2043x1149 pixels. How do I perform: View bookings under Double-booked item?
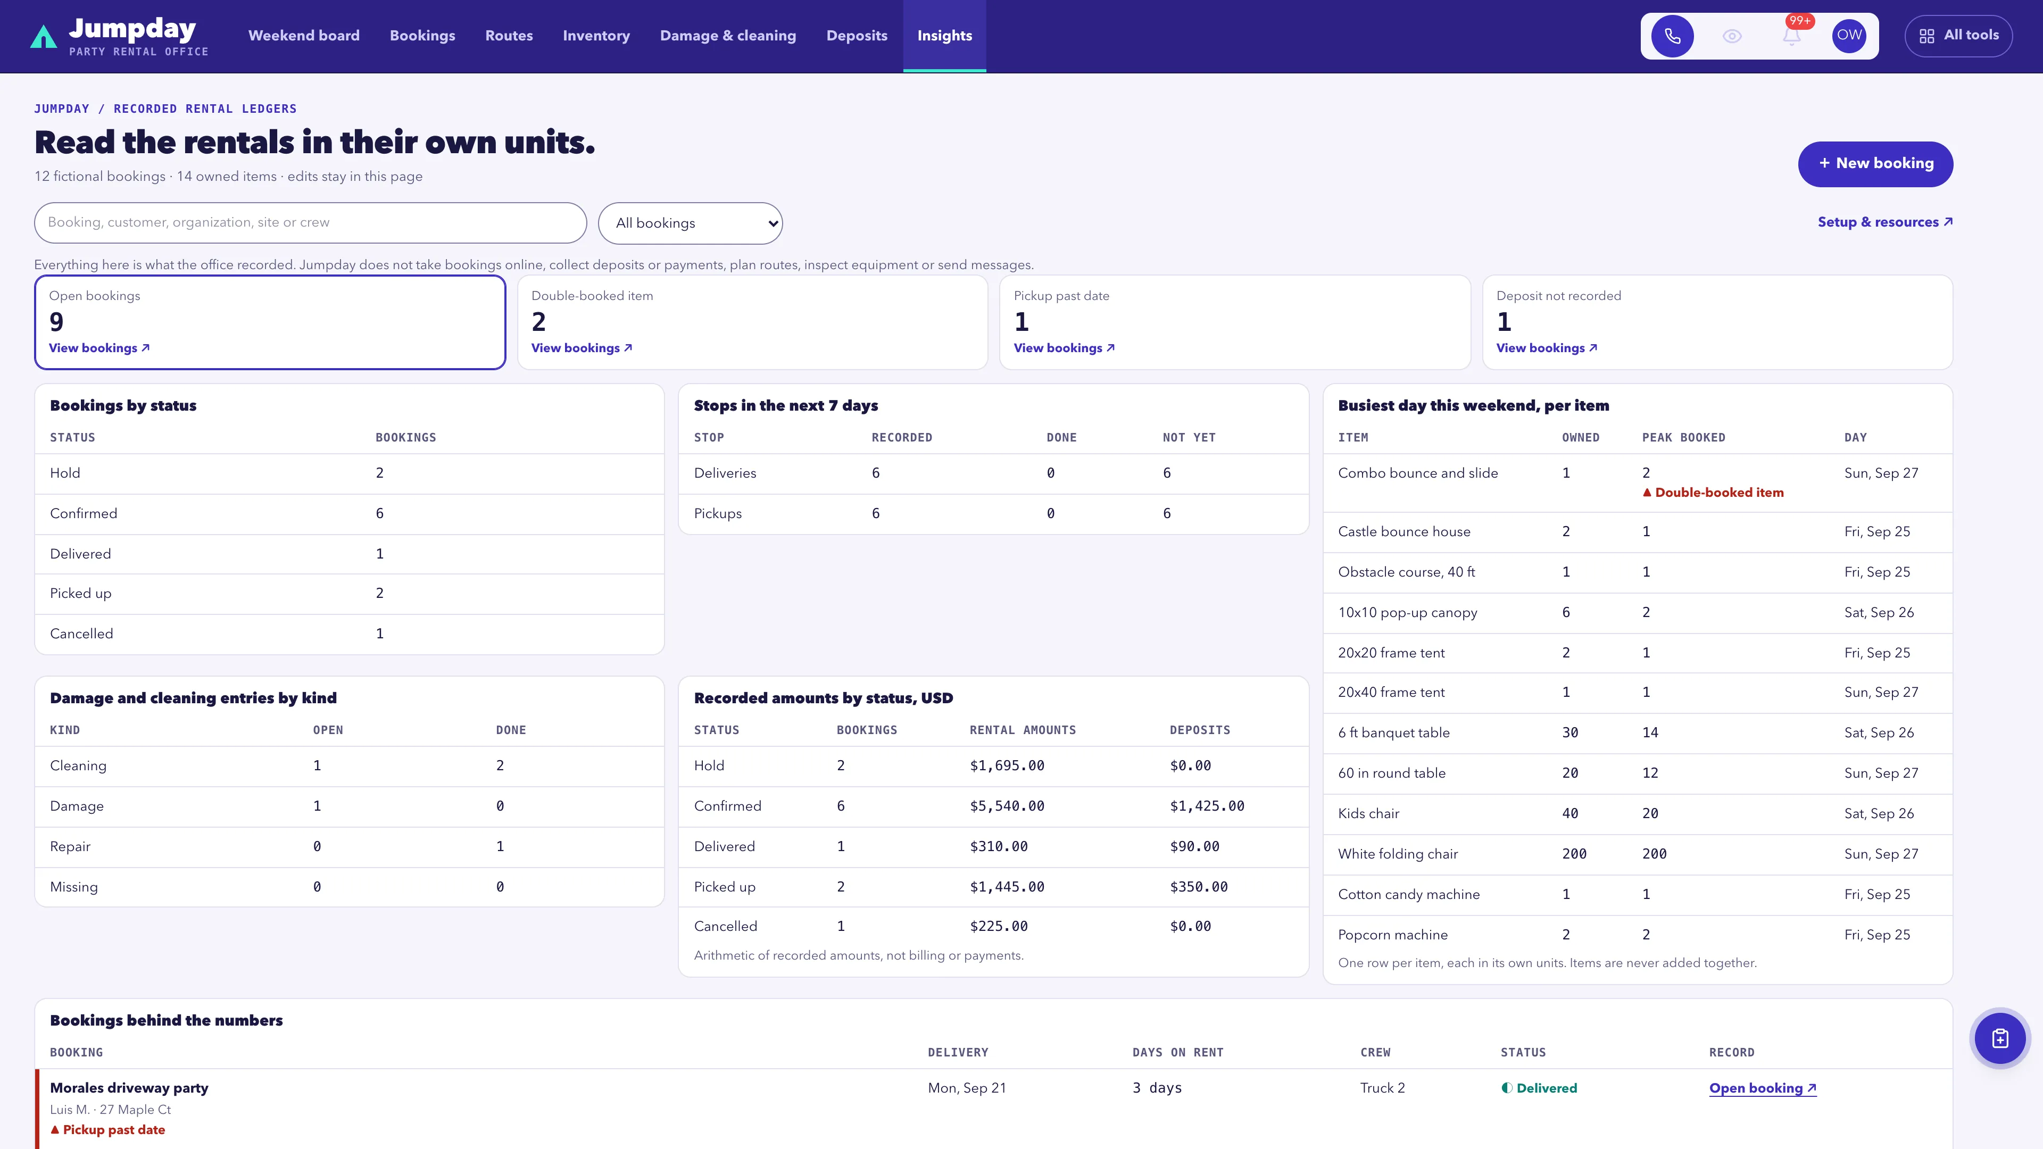[x=582, y=348]
